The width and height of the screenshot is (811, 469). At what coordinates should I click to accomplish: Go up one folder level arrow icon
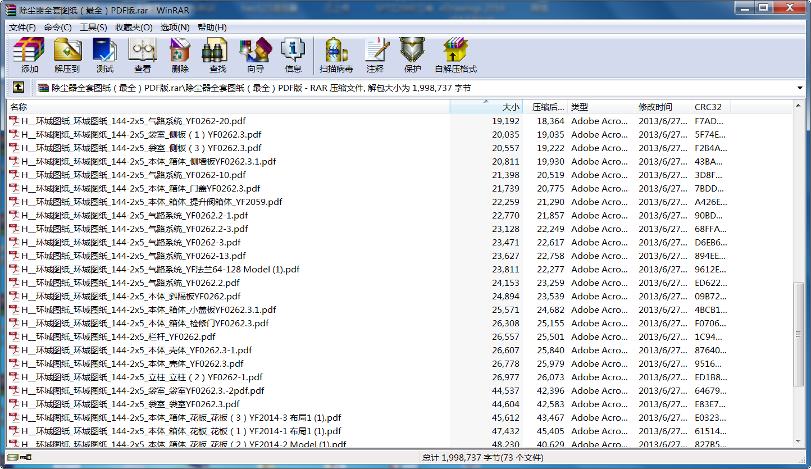coord(18,88)
